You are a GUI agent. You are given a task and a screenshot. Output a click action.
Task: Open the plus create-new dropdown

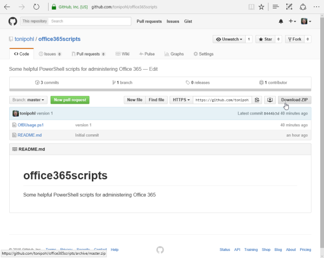[292, 22]
